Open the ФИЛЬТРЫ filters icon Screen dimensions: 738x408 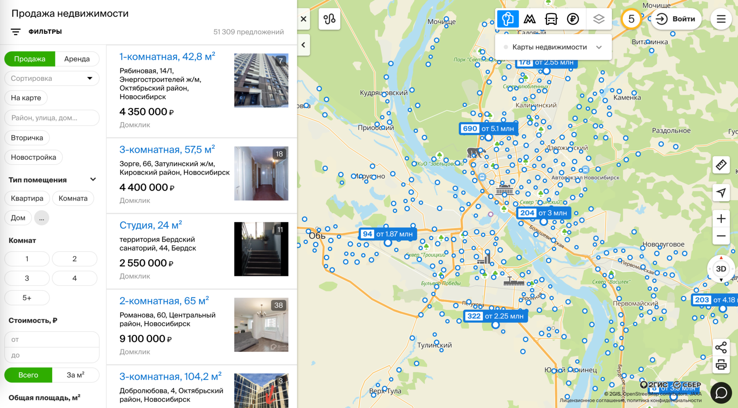click(15, 32)
